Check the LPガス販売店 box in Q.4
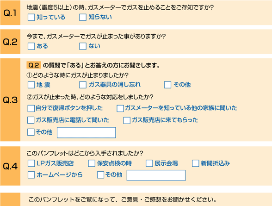 pyautogui.click(x=31, y=163)
